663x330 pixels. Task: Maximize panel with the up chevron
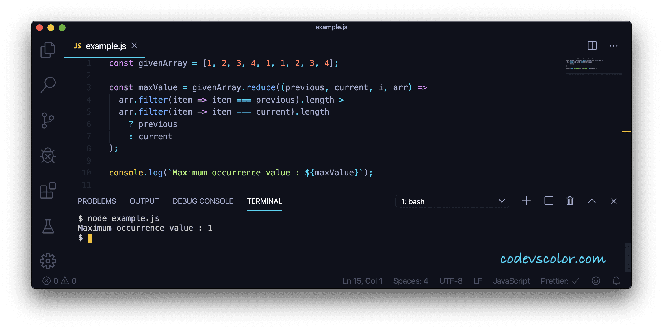[592, 201]
